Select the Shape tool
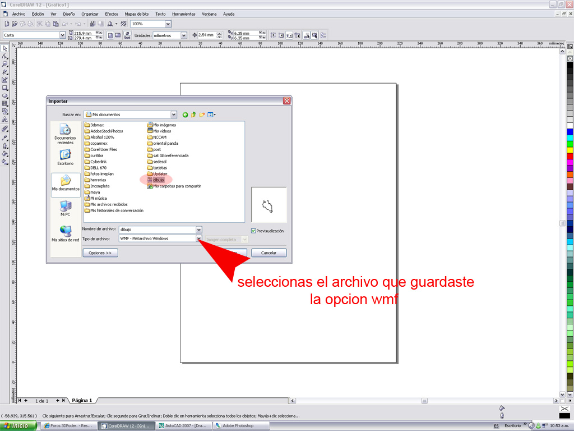Image resolution: width=574 pixels, height=431 pixels. [4, 57]
